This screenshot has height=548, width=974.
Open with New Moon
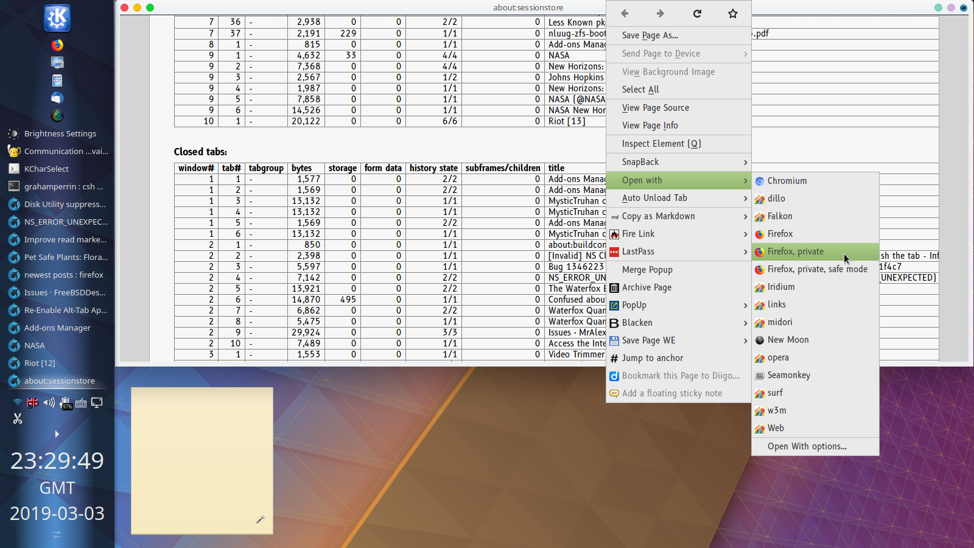click(815, 340)
